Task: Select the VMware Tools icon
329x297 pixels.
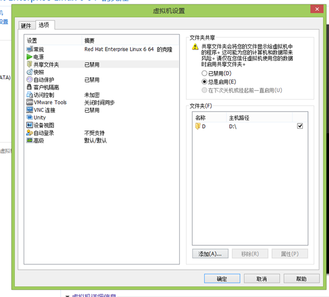Action: pos(30,102)
